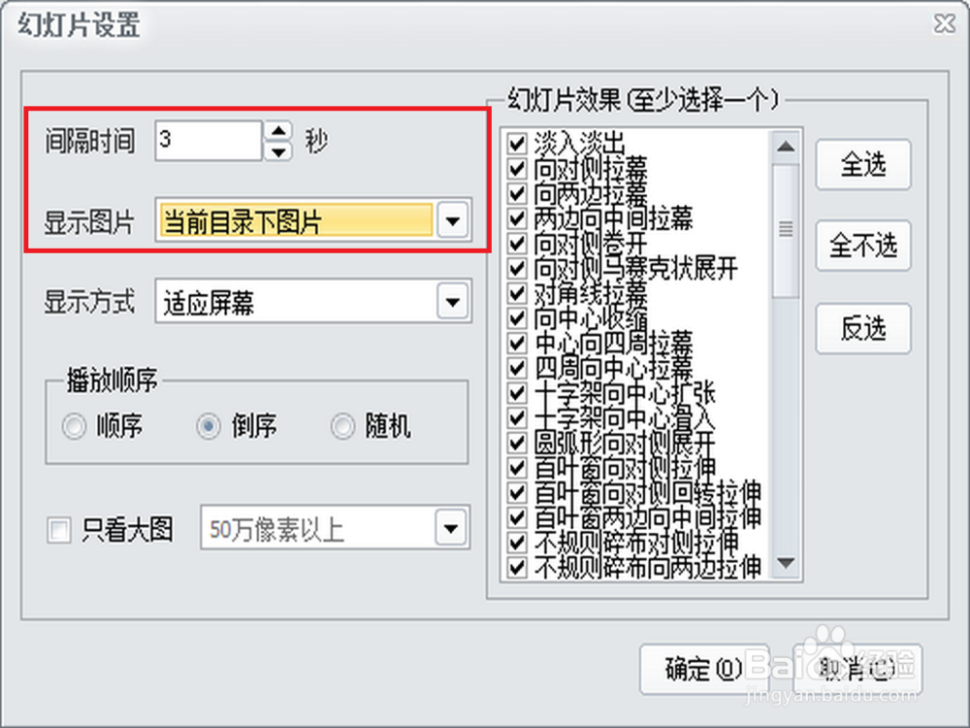Open the 50万像素以上 size dropdown
Image resolution: width=970 pixels, height=728 pixels.
pos(451,527)
